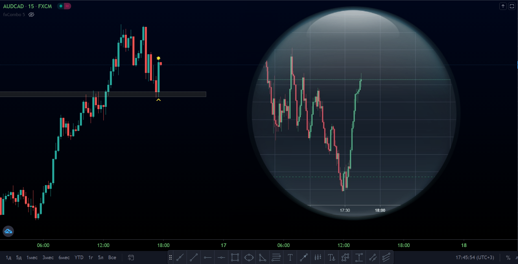
Task: Click the green market status dot
Action: click(x=61, y=6)
